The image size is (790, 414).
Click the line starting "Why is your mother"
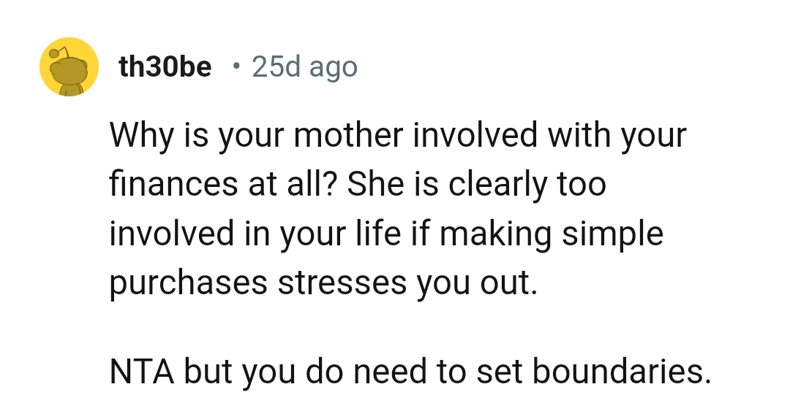398,136
